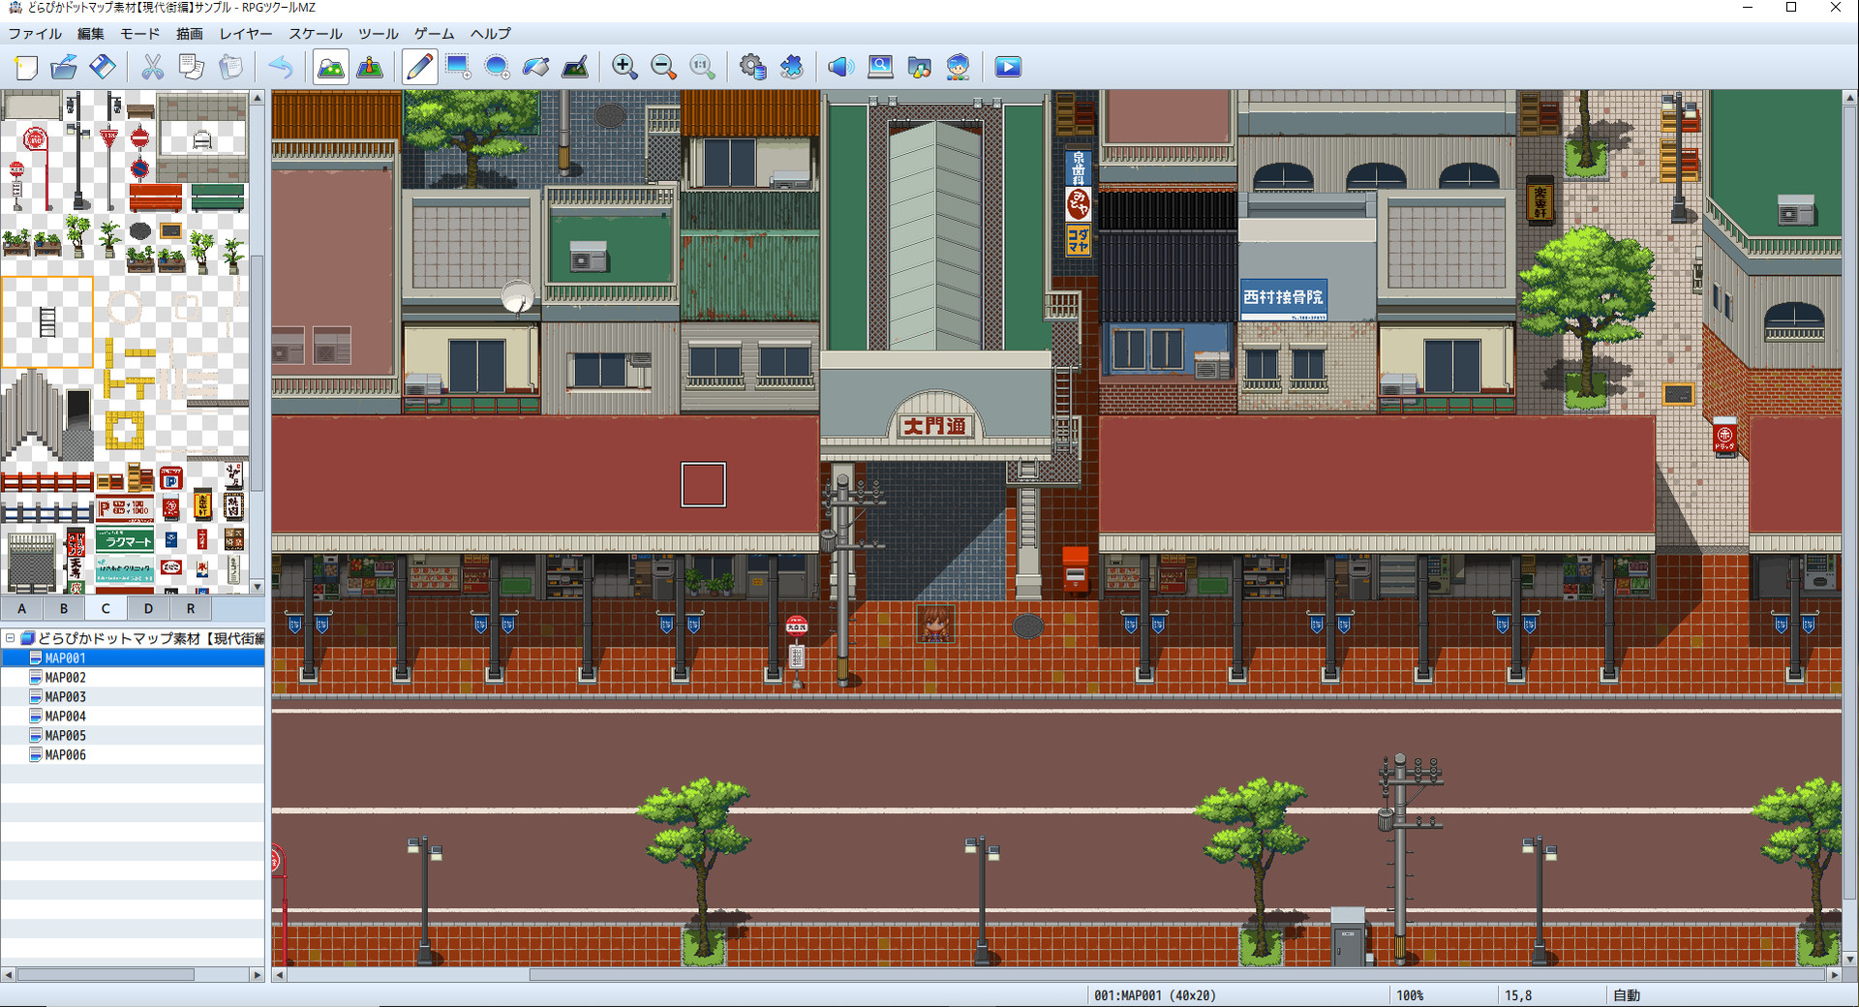Image resolution: width=1859 pixels, height=1007 pixels.
Task: Switch to the Flood Fill tool
Action: click(x=535, y=67)
